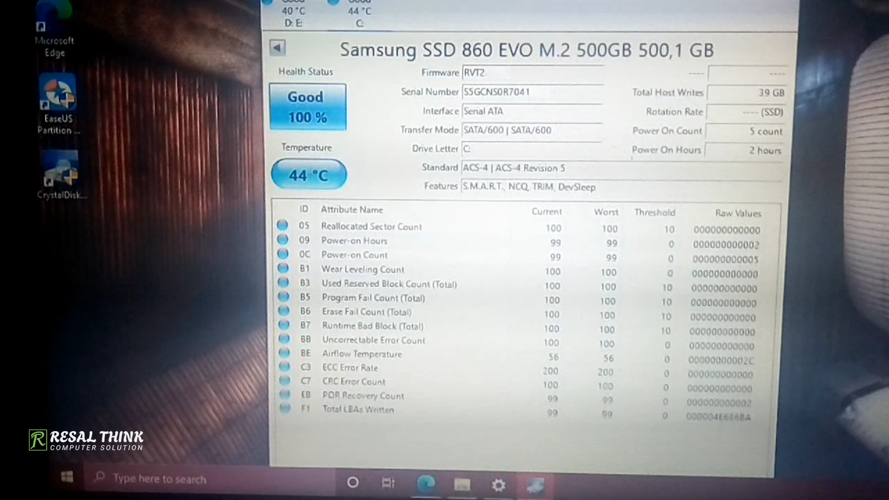Click the 44 °C temperature button
Image resolution: width=889 pixels, height=500 pixels.
coord(309,175)
